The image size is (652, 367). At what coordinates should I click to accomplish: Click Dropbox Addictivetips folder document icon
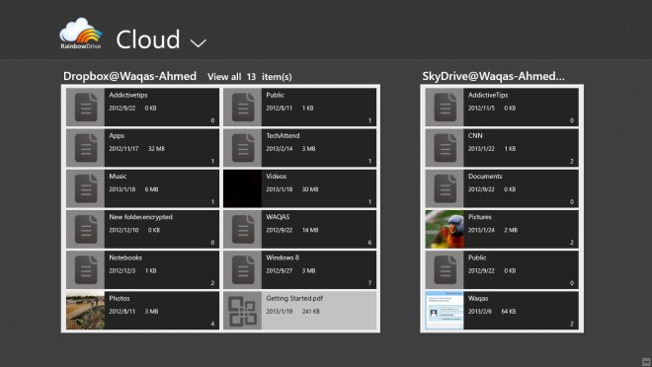(x=86, y=108)
